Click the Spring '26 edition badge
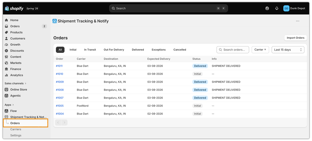312x141 pixels. pos(32,8)
